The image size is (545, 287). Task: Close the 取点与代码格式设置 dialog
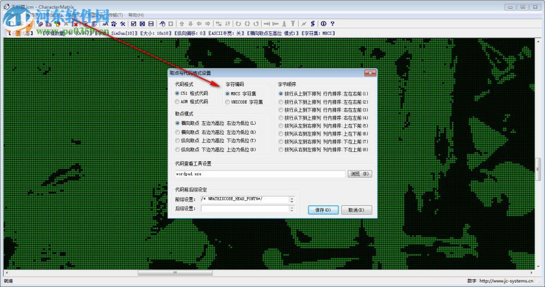[x=370, y=73]
